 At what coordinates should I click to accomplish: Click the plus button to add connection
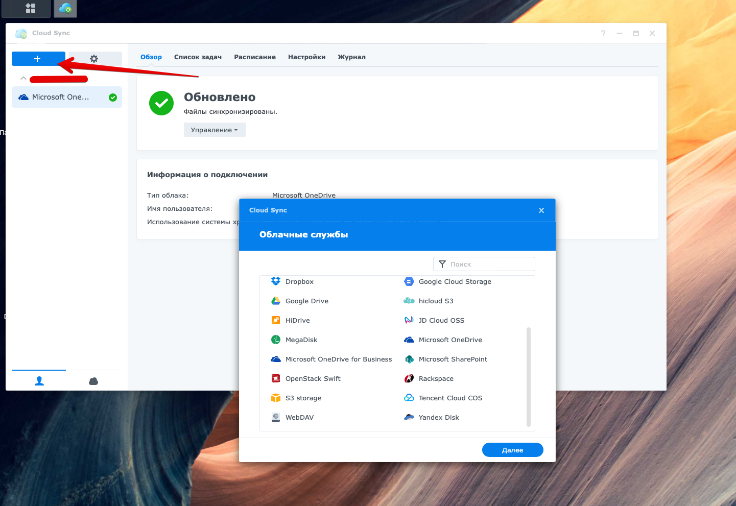[38, 59]
